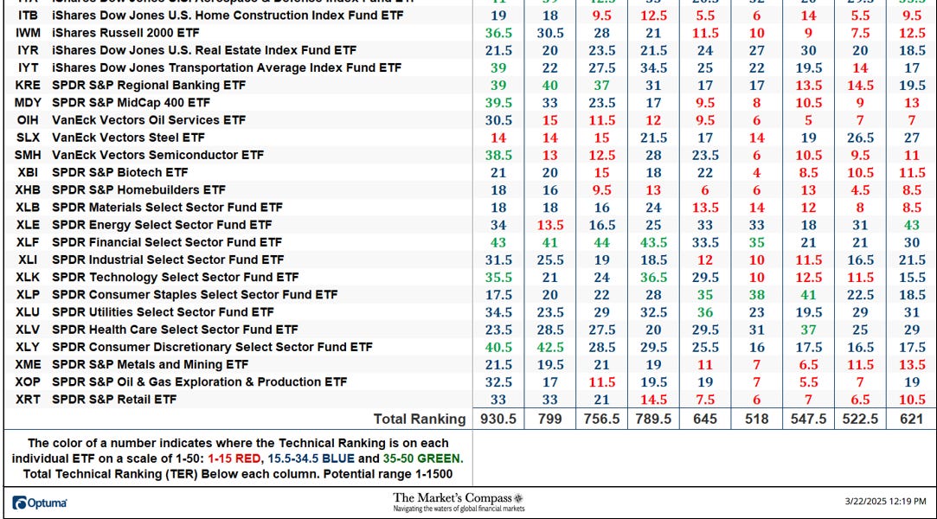Select the XLE ticker symbol

(27, 224)
